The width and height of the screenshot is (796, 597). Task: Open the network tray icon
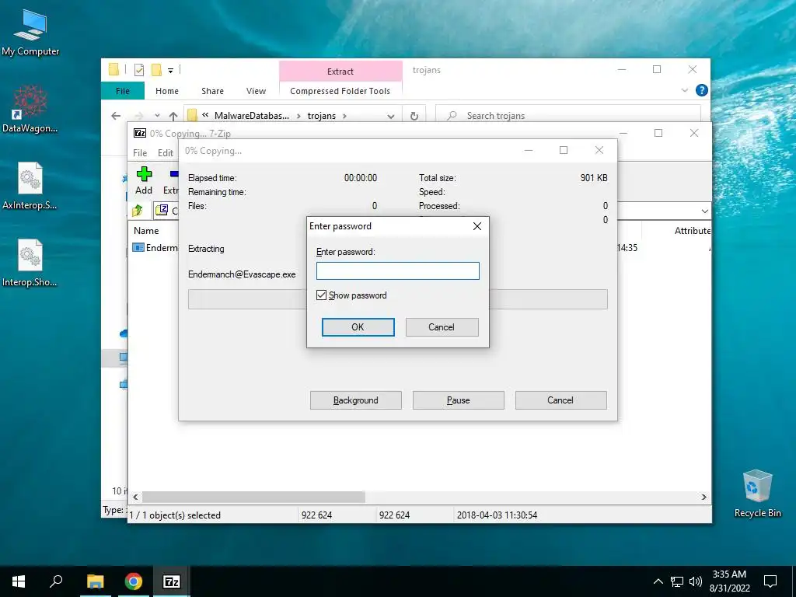[x=677, y=581]
